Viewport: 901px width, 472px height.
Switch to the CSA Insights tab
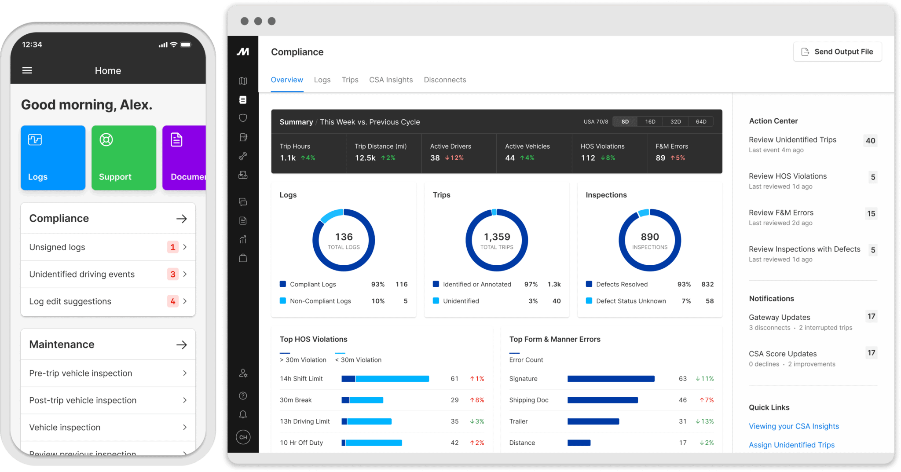tap(391, 80)
